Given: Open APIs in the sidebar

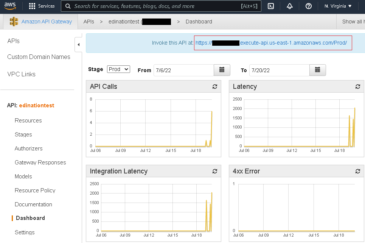Looking at the screenshot, I should pyautogui.click(x=14, y=41).
